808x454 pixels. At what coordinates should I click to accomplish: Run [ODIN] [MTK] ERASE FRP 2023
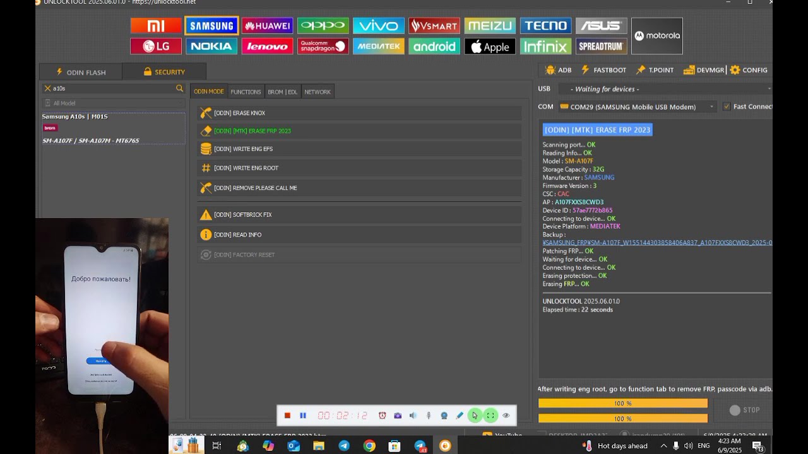pyautogui.click(x=359, y=131)
